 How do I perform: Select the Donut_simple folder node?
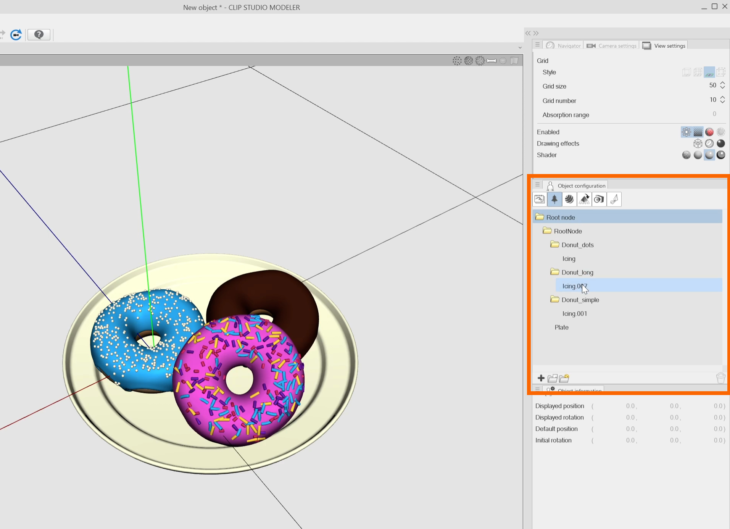[x=580, y=300]
